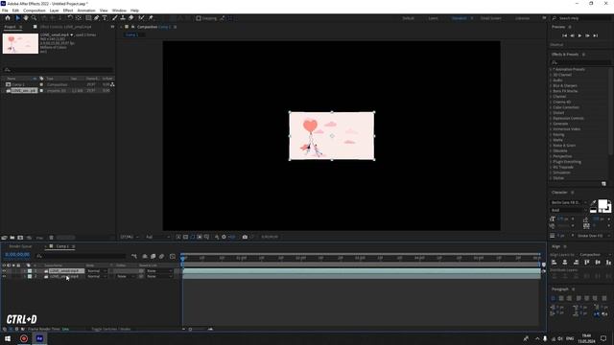The width and height of the screenshot is (614, 345).
Task: Toggle the Snapping checkbox
Action: tap(199, 18)
